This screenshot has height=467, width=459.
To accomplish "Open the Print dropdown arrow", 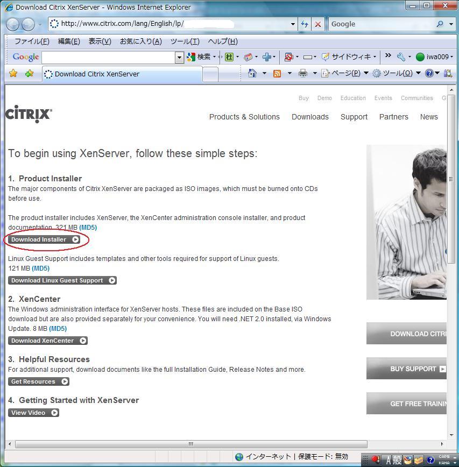I will pos(315,73).
